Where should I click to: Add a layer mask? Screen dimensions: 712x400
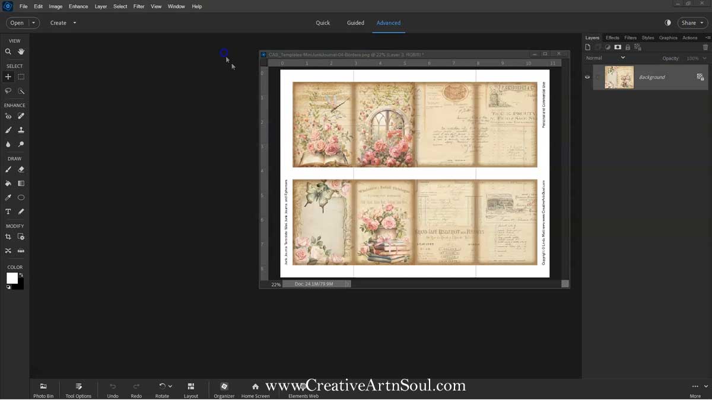point(618,47)
